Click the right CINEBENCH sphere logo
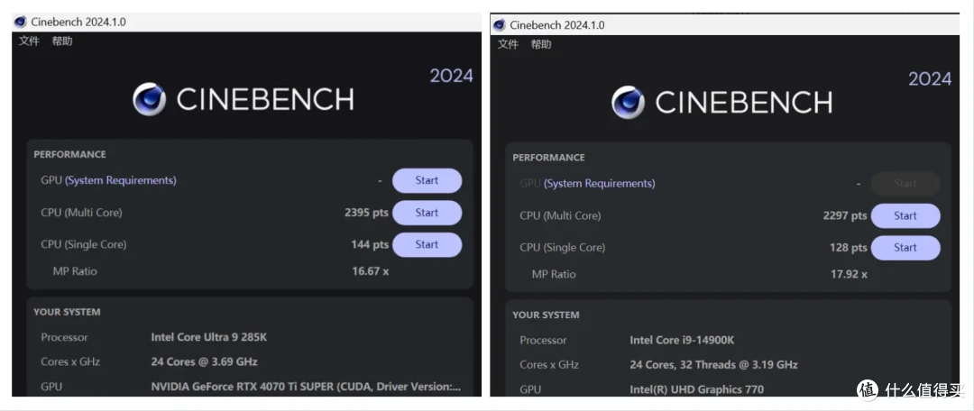 [x=628, y=103]
